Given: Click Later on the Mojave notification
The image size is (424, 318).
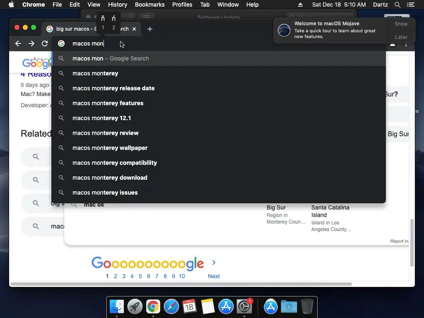Looking at the screenshot, I should point(401,37).
